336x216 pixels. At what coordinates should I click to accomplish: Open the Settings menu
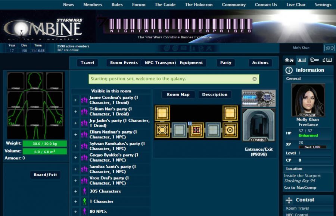[x=323, y=5]
